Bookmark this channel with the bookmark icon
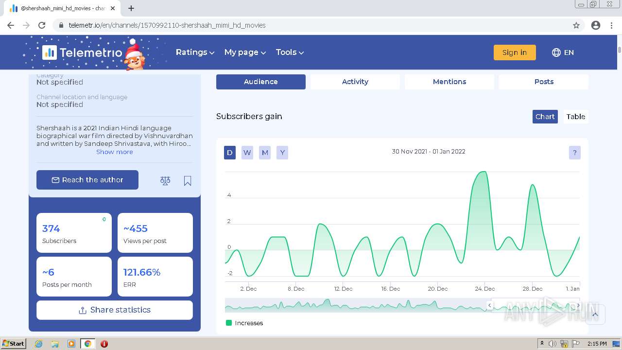 coord(188,181)
